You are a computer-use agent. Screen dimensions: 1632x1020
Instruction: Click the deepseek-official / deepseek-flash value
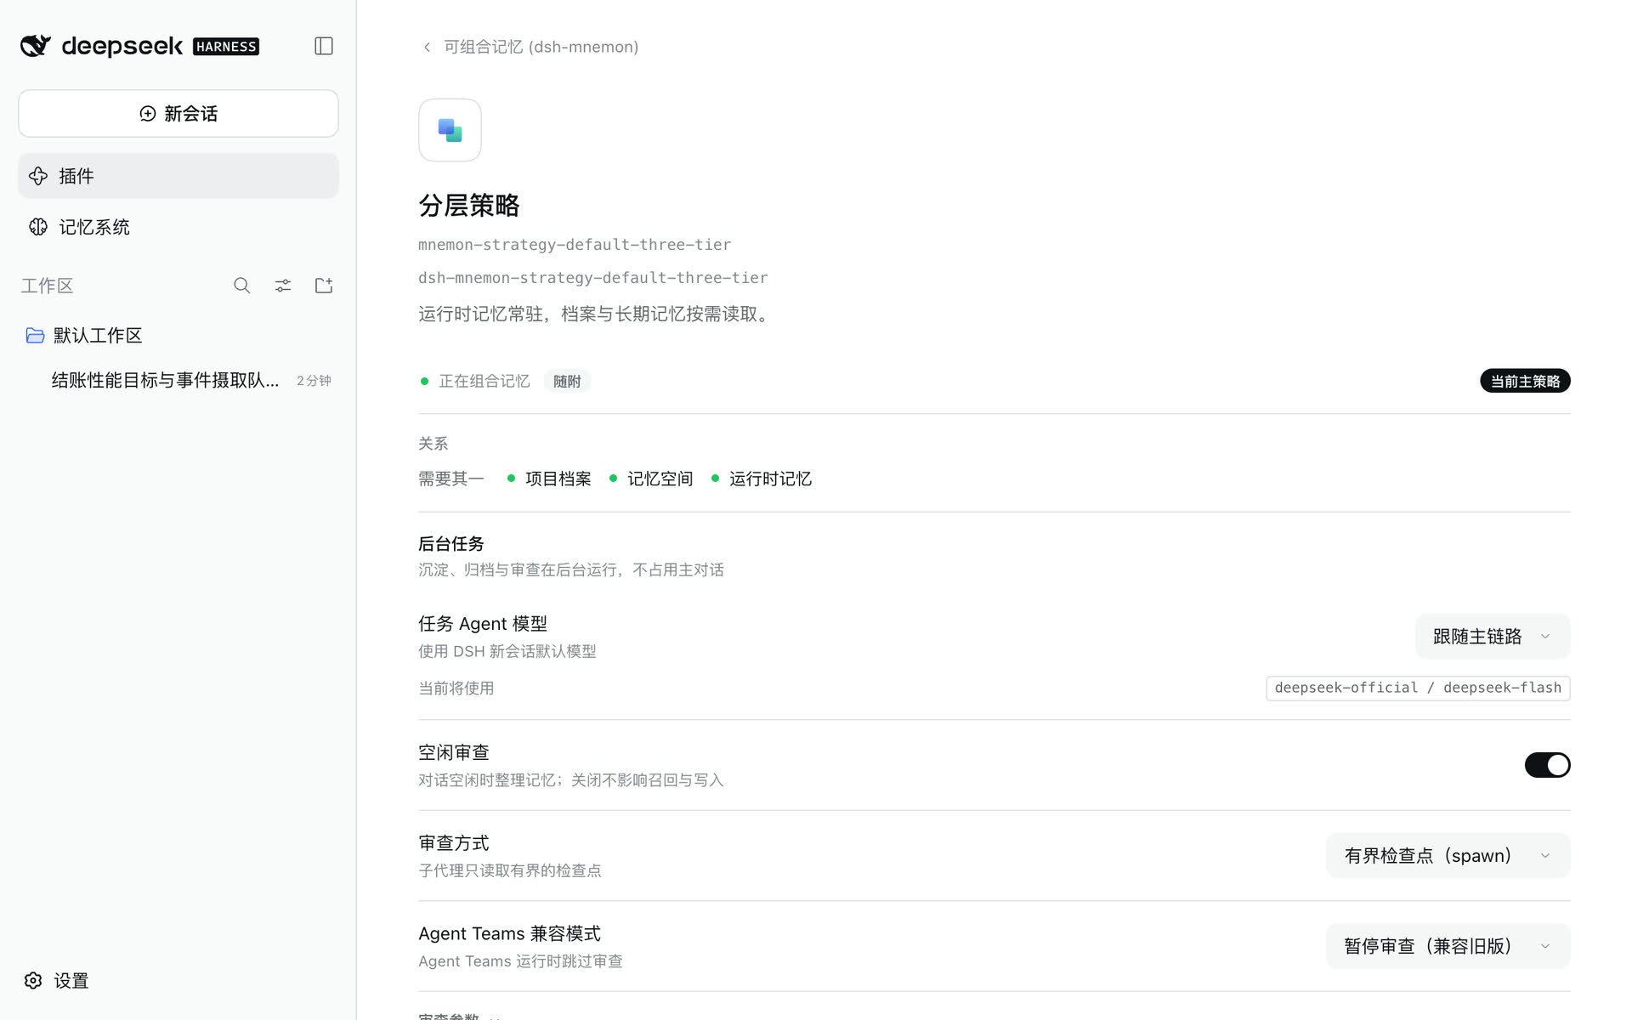click(1418, 688)
